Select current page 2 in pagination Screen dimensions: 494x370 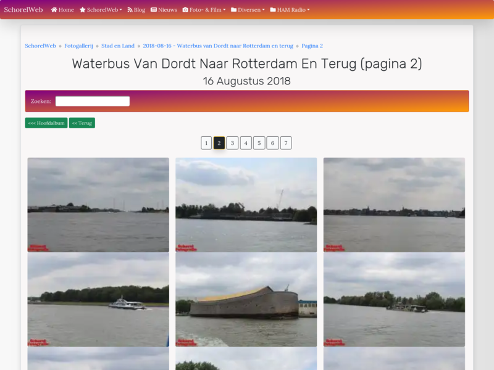219,143
